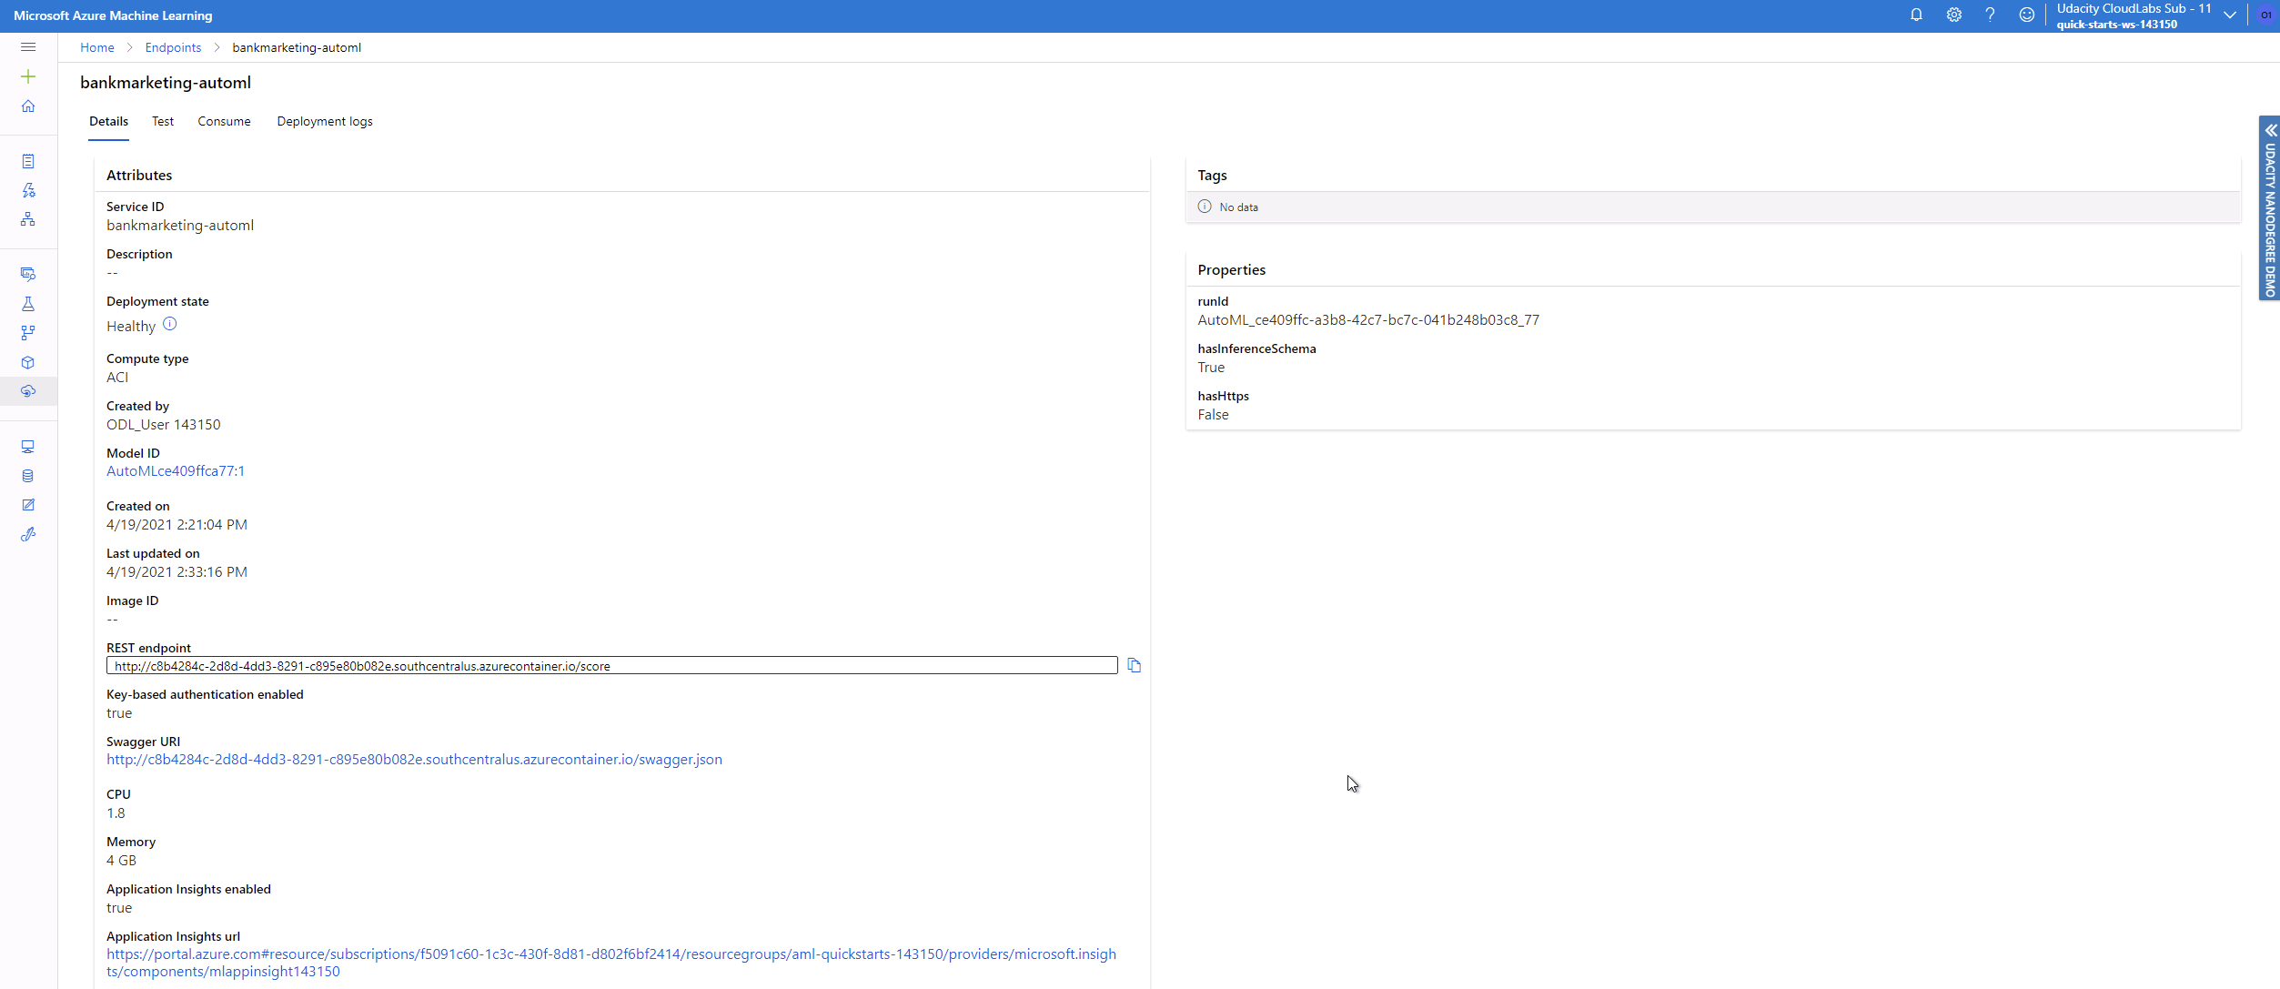This screenshot has height=989, width=2280.
Task: Switch to the Deployment logs tab
Action: click(325, 122)
